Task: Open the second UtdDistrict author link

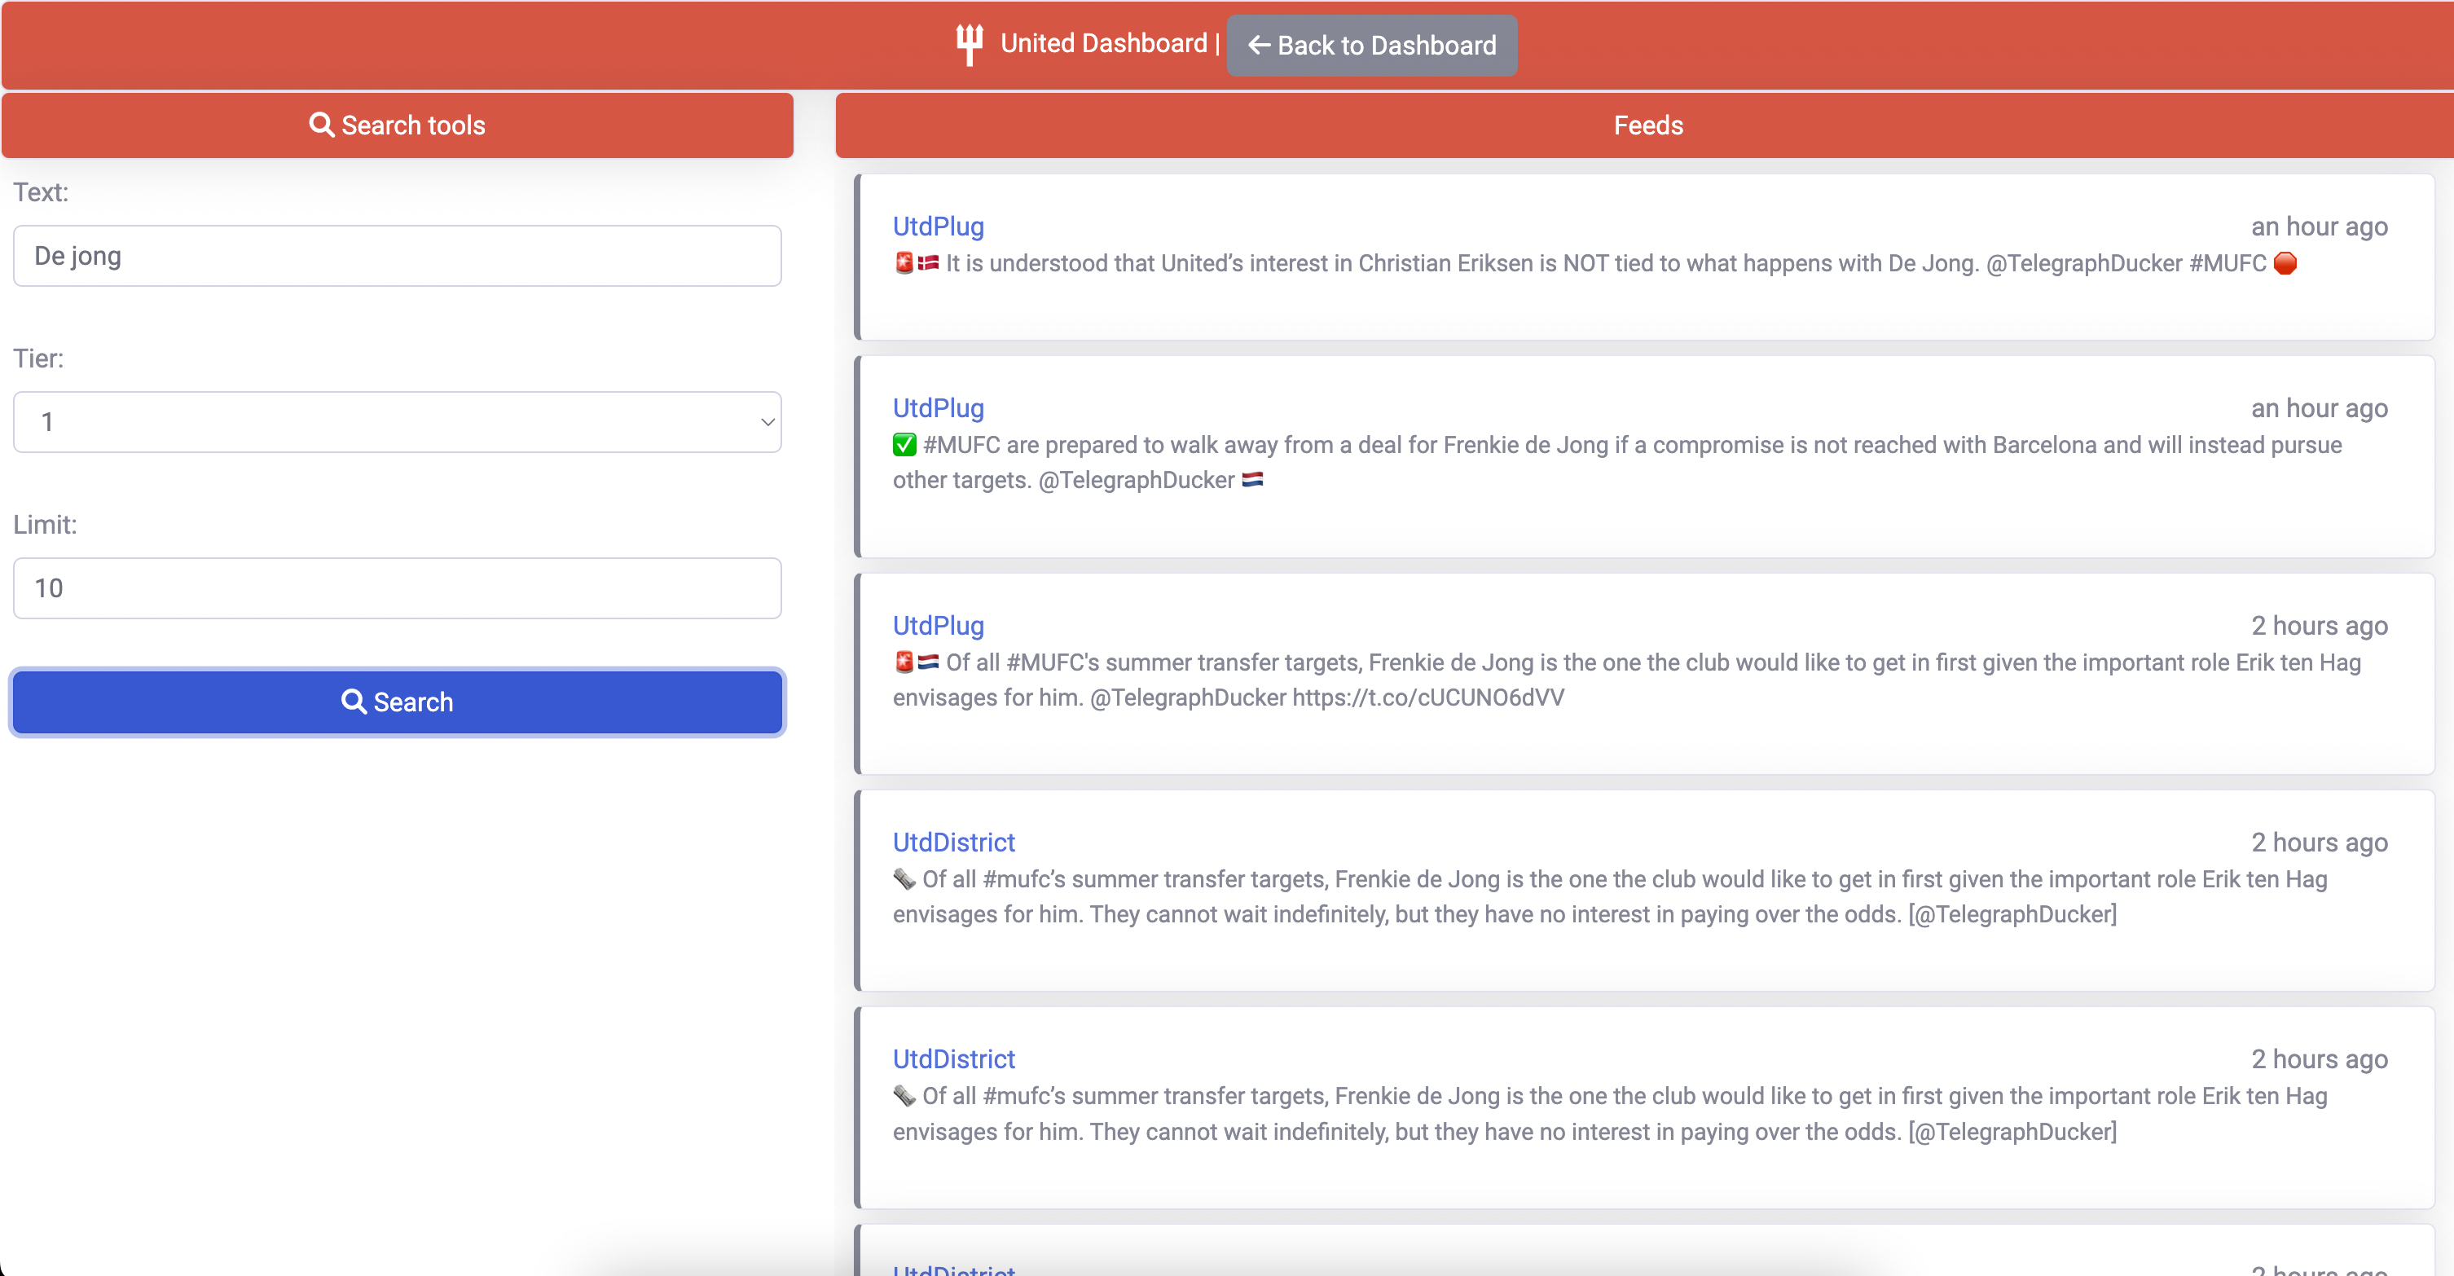Action: 953,1060
